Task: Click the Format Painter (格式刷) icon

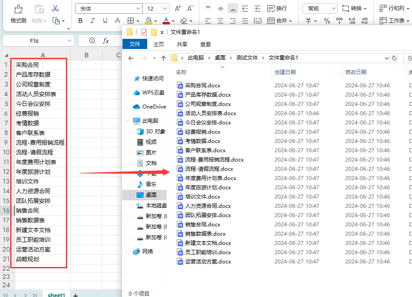Action: pos(18,9)
